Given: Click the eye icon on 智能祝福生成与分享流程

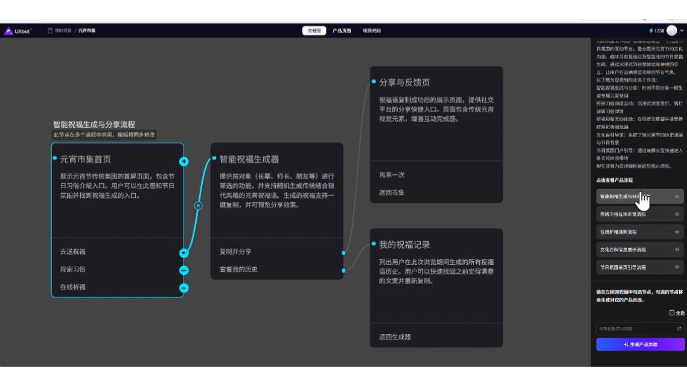Looking at the screenshot, I should (x=677, y=197).
